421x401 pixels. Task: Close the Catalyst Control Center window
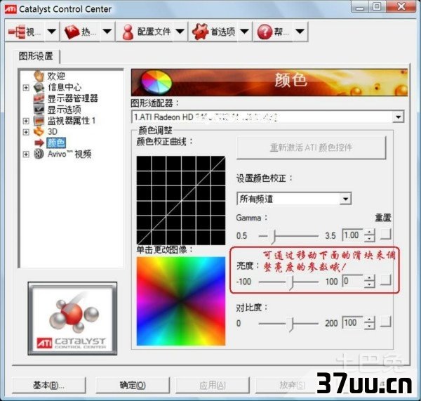pos(401,7)
